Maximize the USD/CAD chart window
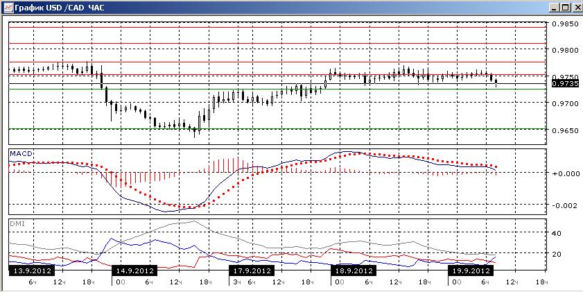The width and height of the screenshot is (583, 292). (x=565, y=7)
